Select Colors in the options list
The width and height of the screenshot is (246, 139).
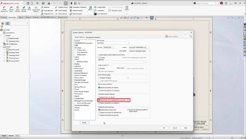(x=77, y=57)
